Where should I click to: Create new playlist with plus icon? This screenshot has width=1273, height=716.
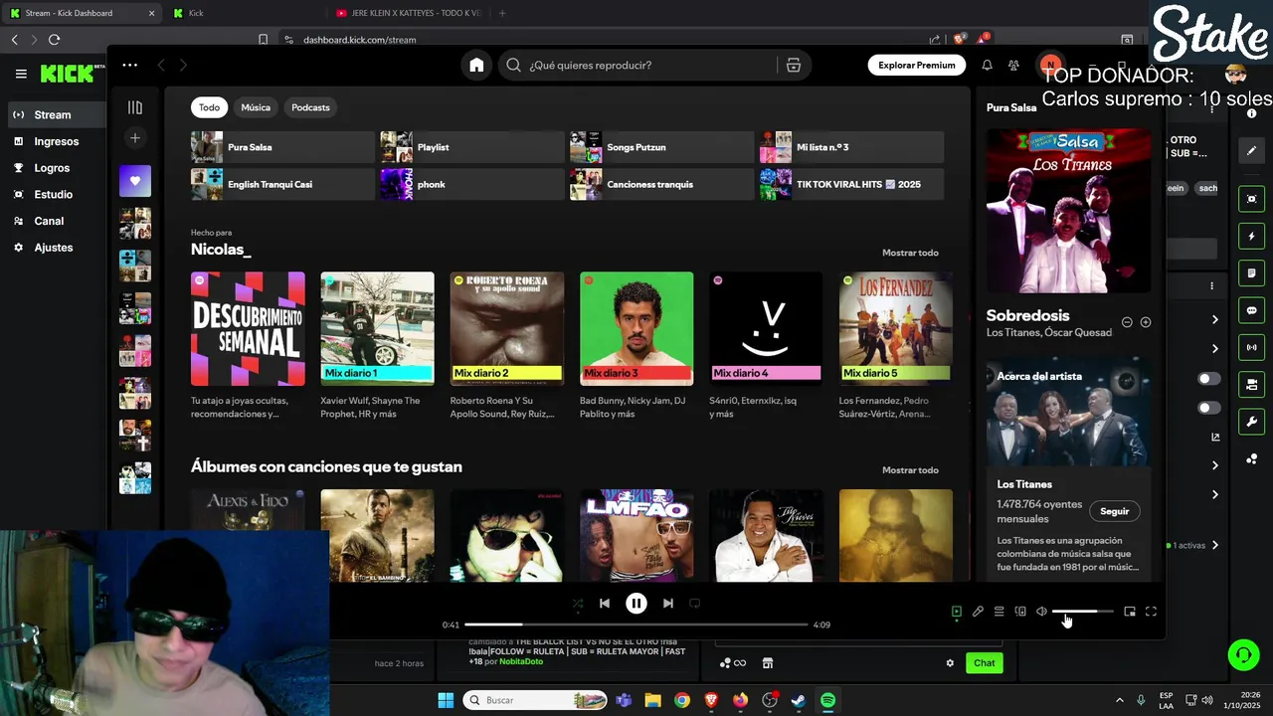[135, 137]
